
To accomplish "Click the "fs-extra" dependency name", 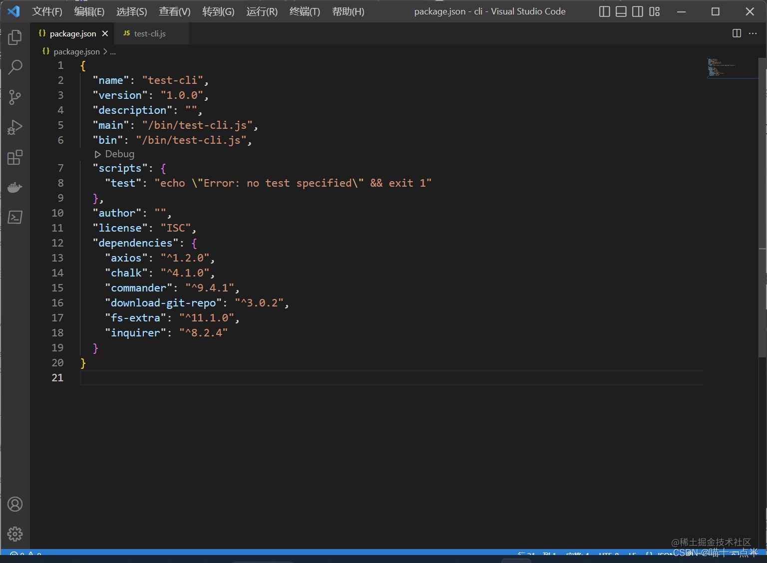I will 135,318.
